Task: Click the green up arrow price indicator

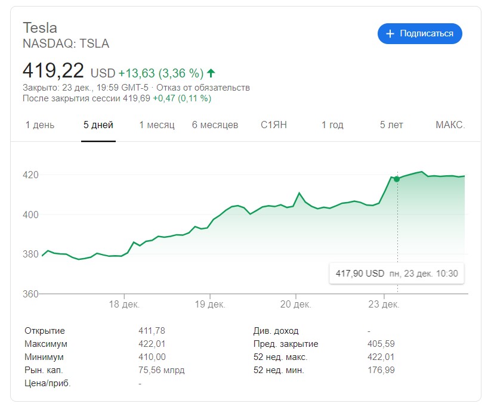Action: [x=211, y=73]
